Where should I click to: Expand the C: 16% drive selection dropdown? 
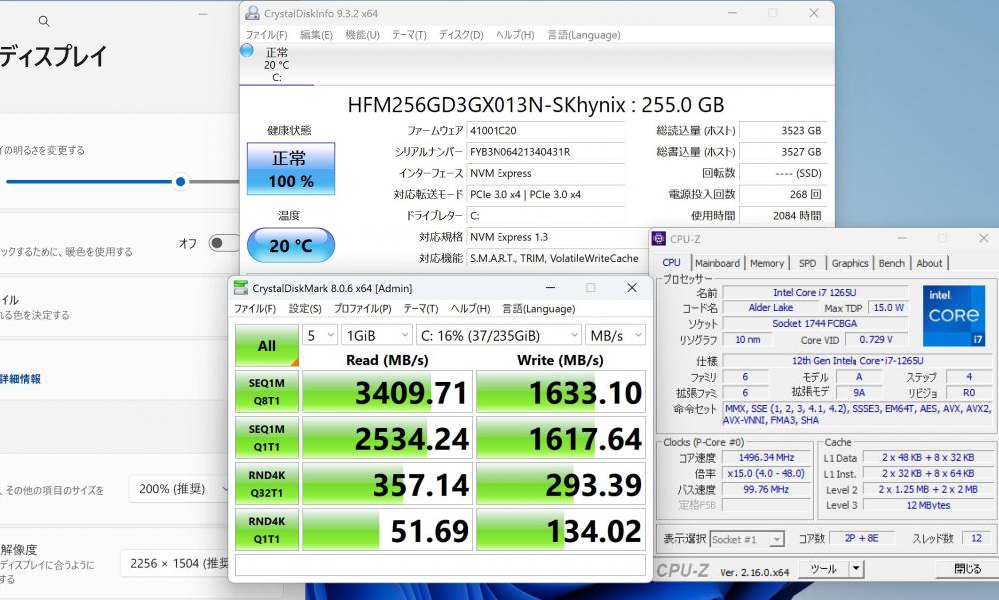(498, 335)
